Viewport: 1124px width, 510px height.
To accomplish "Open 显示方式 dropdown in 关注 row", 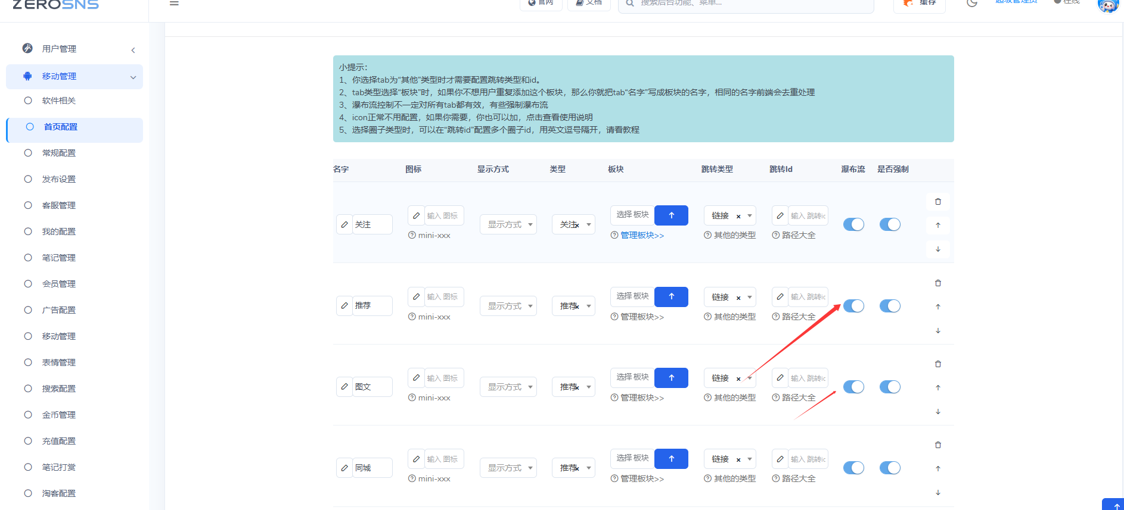I will point(508,224).
